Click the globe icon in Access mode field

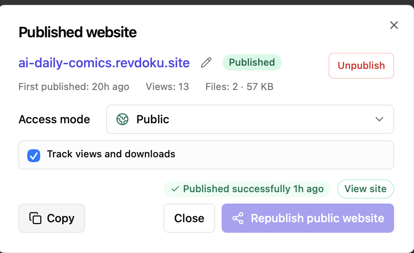coord(122,119)
